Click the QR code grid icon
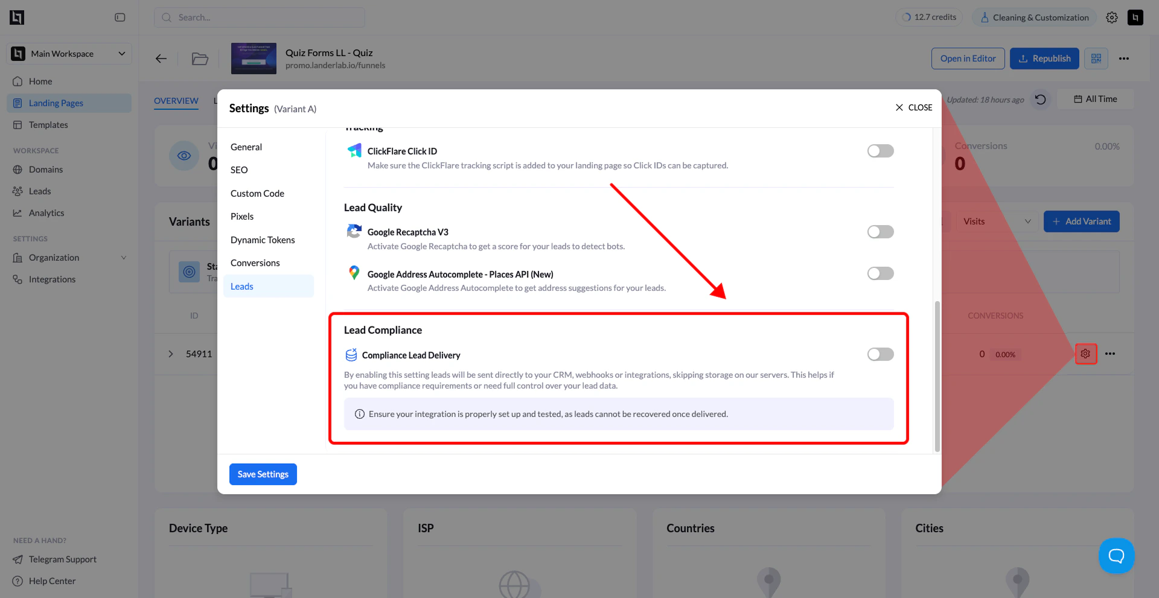 point(1096,59)
